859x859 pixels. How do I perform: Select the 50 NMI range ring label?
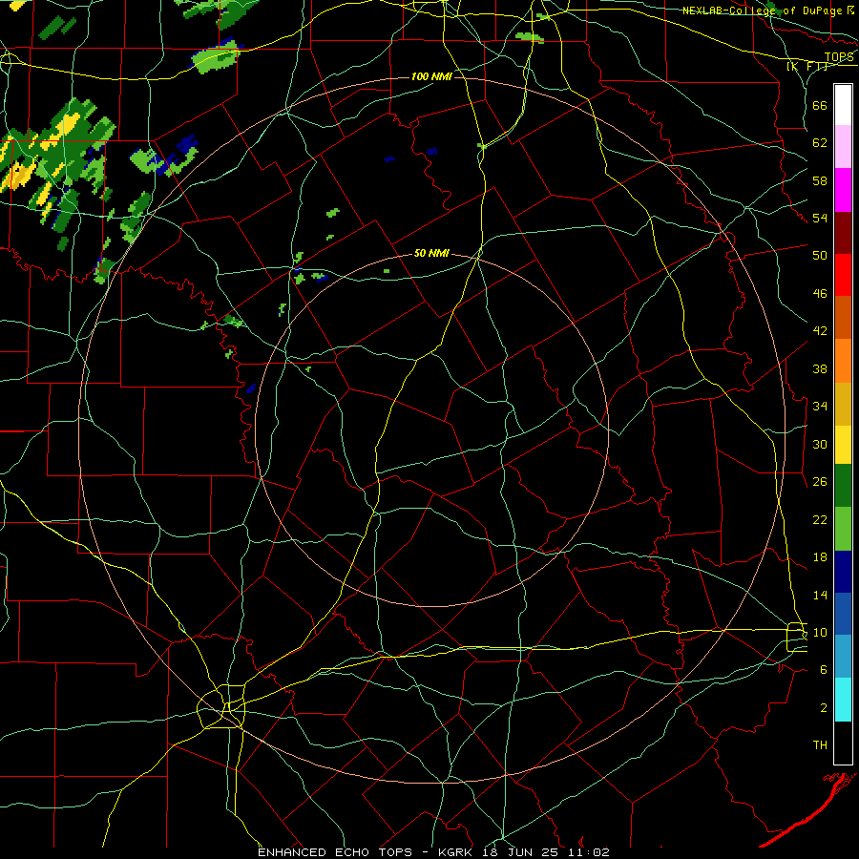click(x=431, y=253)
